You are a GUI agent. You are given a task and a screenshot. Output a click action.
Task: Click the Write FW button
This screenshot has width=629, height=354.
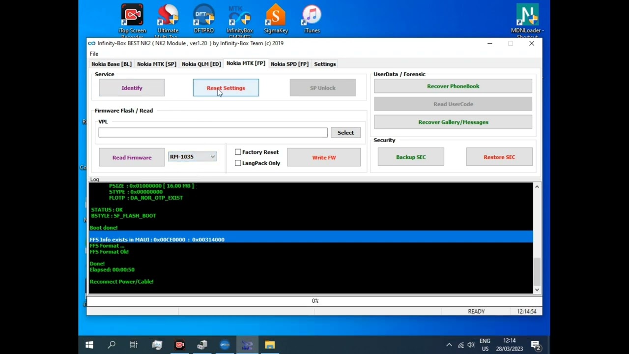324,157
